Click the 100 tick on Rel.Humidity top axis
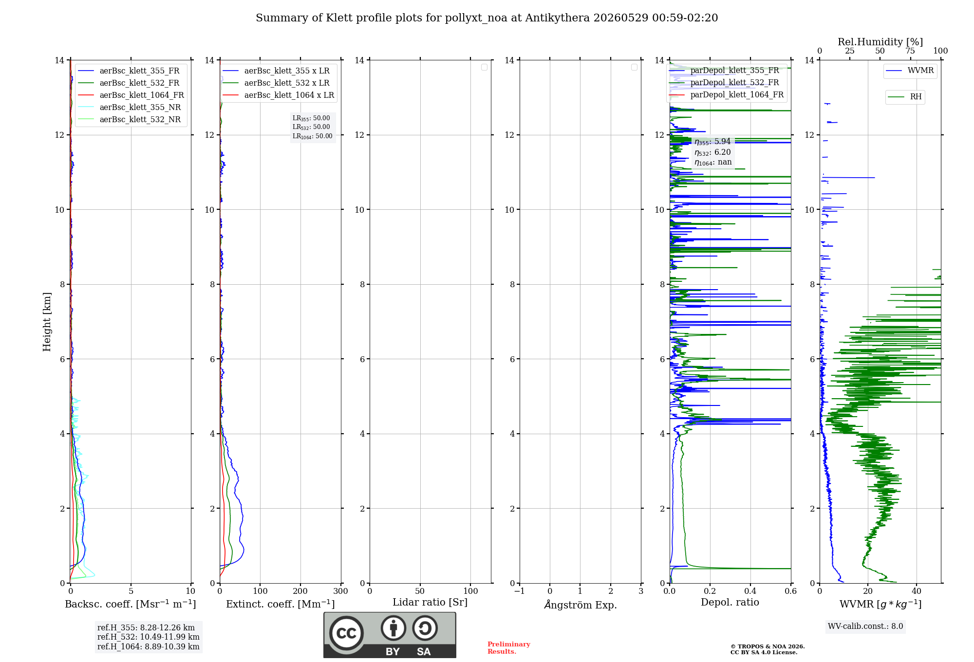The height and width of the screenshot is (662, 974). click(x=940, y=51)
